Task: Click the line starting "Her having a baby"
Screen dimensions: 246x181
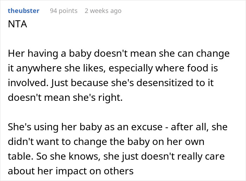Action: (x=118, y=54)
